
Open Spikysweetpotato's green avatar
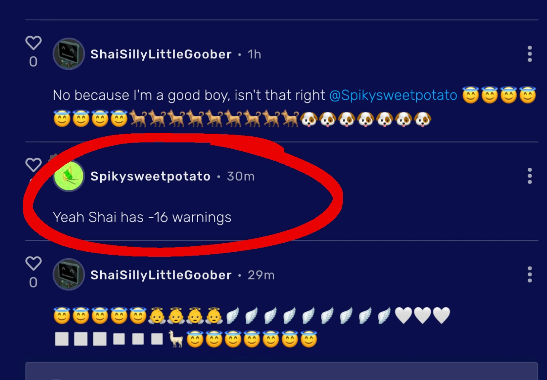pos(69,176)
